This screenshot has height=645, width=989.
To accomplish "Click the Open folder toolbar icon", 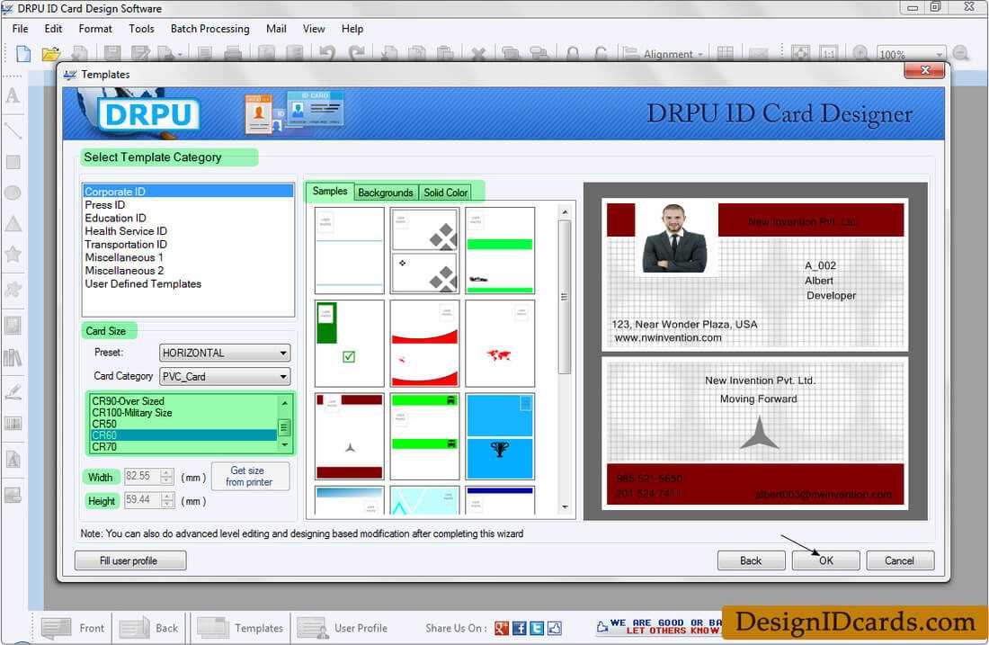I will [50, 54].
